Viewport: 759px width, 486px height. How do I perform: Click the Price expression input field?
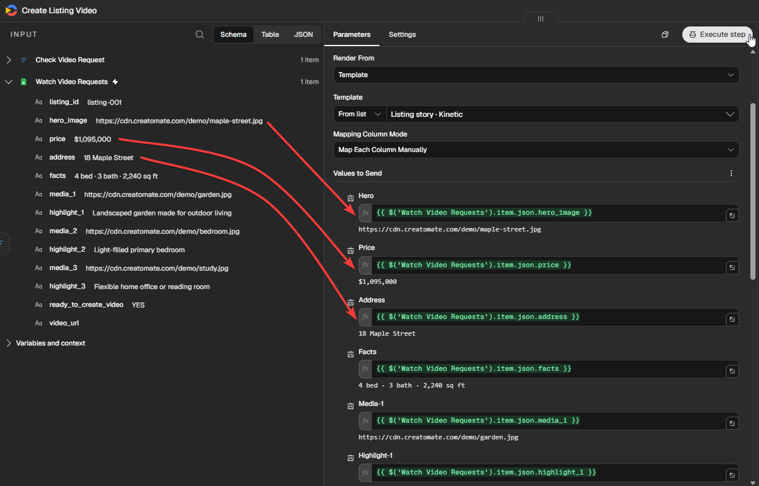[x=548, y=265]
